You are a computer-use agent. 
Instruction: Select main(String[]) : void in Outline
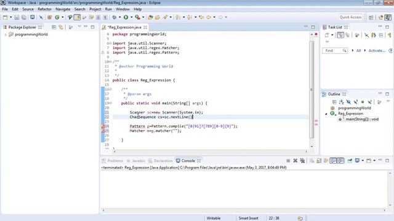click(362, 119)
